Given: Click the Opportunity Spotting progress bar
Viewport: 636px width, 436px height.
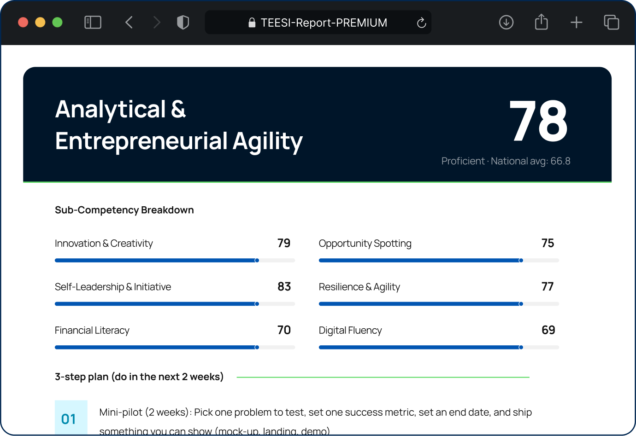Looking at the screenshot, I should 439,261.
